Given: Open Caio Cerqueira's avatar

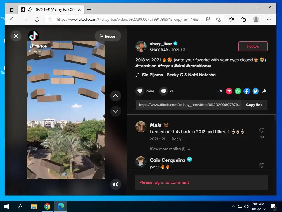Looking at the screenshot, I should 141,162.
